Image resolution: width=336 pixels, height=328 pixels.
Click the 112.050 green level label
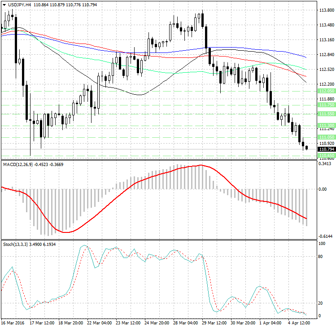327,91
